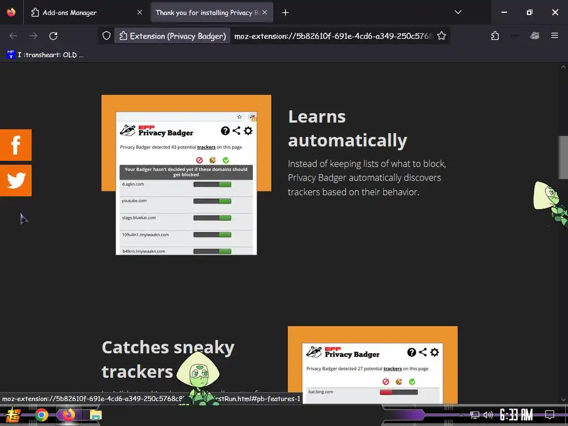Bookmark this page with the star icon

(x=441, y=36)
